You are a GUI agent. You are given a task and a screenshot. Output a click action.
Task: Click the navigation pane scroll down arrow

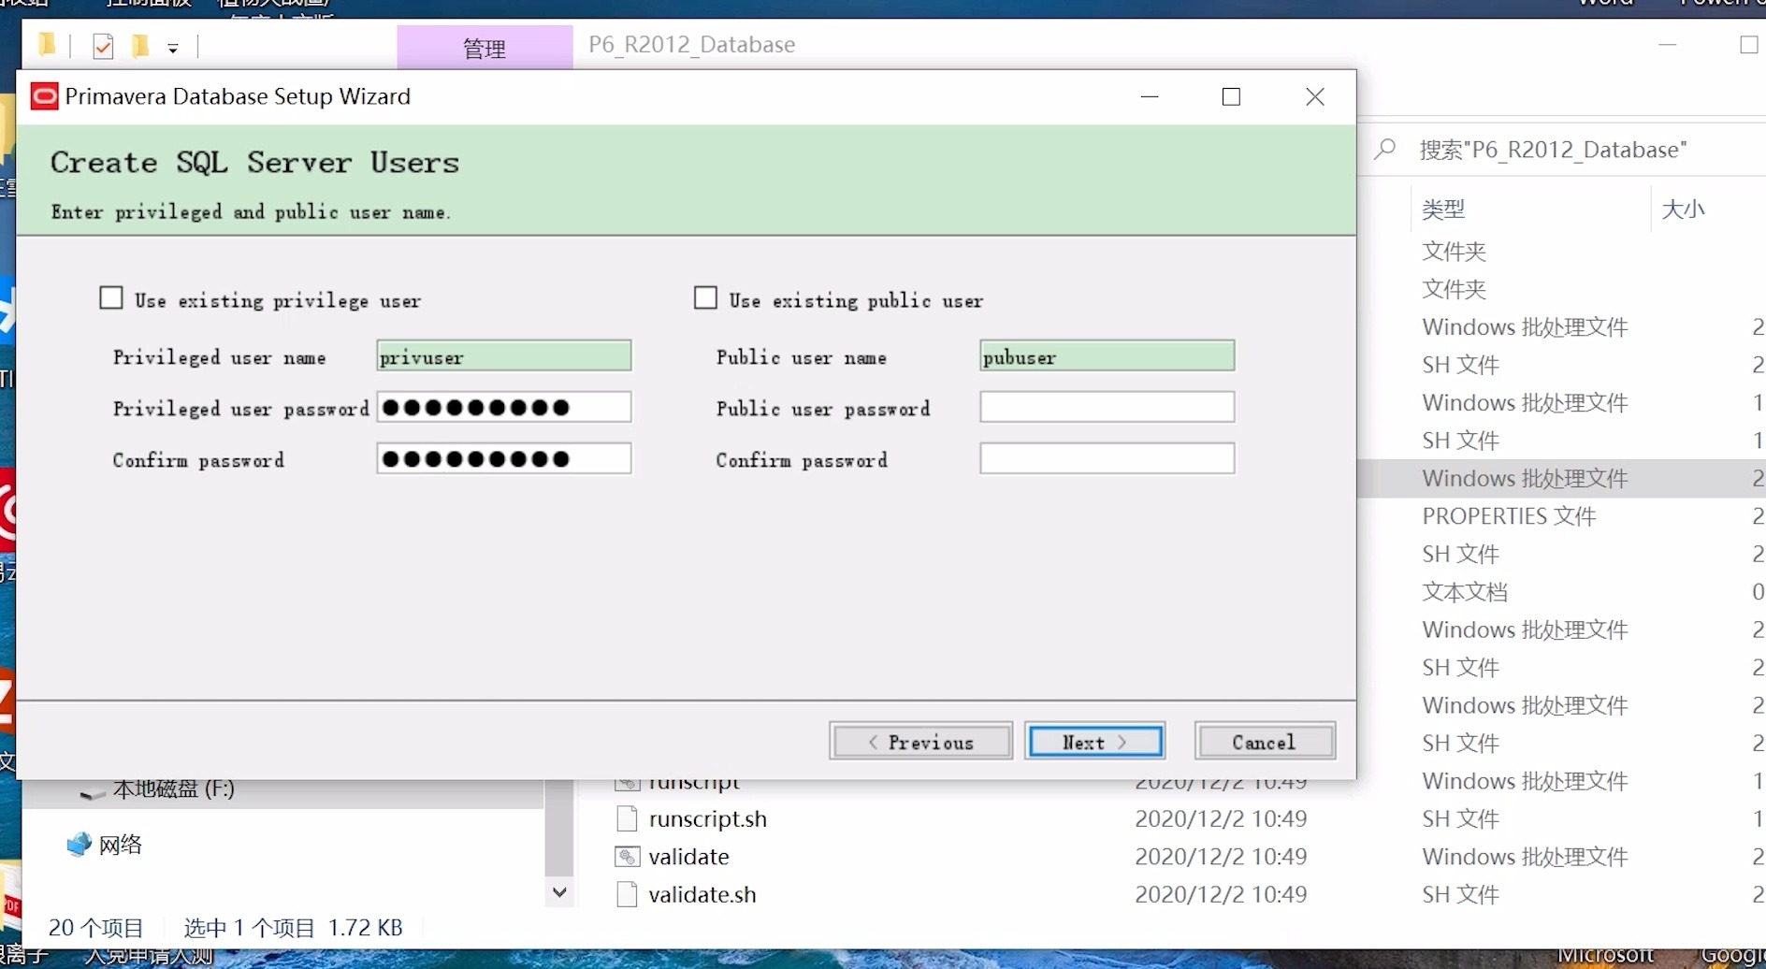(559, 892)
